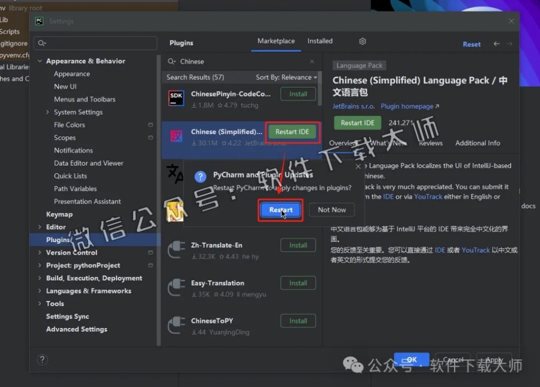This screenshot has width=540, height=387.
Task: Click the Chinese (Simplified) plugin Han character icon
Action: (x=176, y=134)
